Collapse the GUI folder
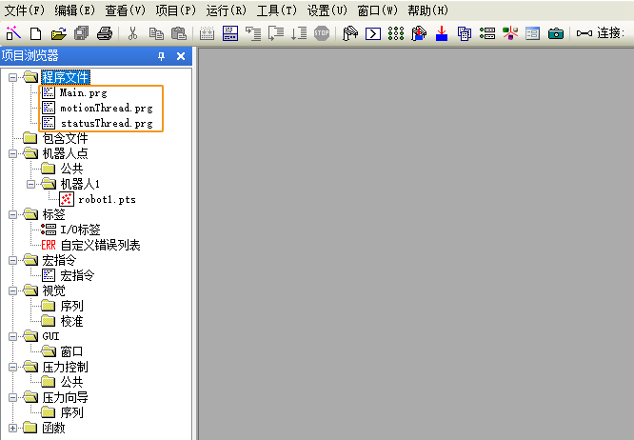The image size is (634, 440). (x=13, y=336)
